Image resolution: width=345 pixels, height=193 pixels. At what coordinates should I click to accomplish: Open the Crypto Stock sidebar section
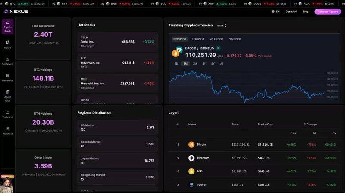point(8,26)
